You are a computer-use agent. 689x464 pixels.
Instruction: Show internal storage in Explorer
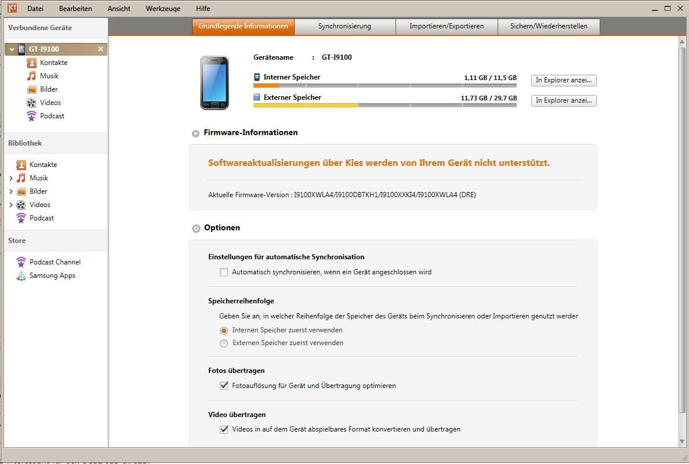click(x=564, y=81)
